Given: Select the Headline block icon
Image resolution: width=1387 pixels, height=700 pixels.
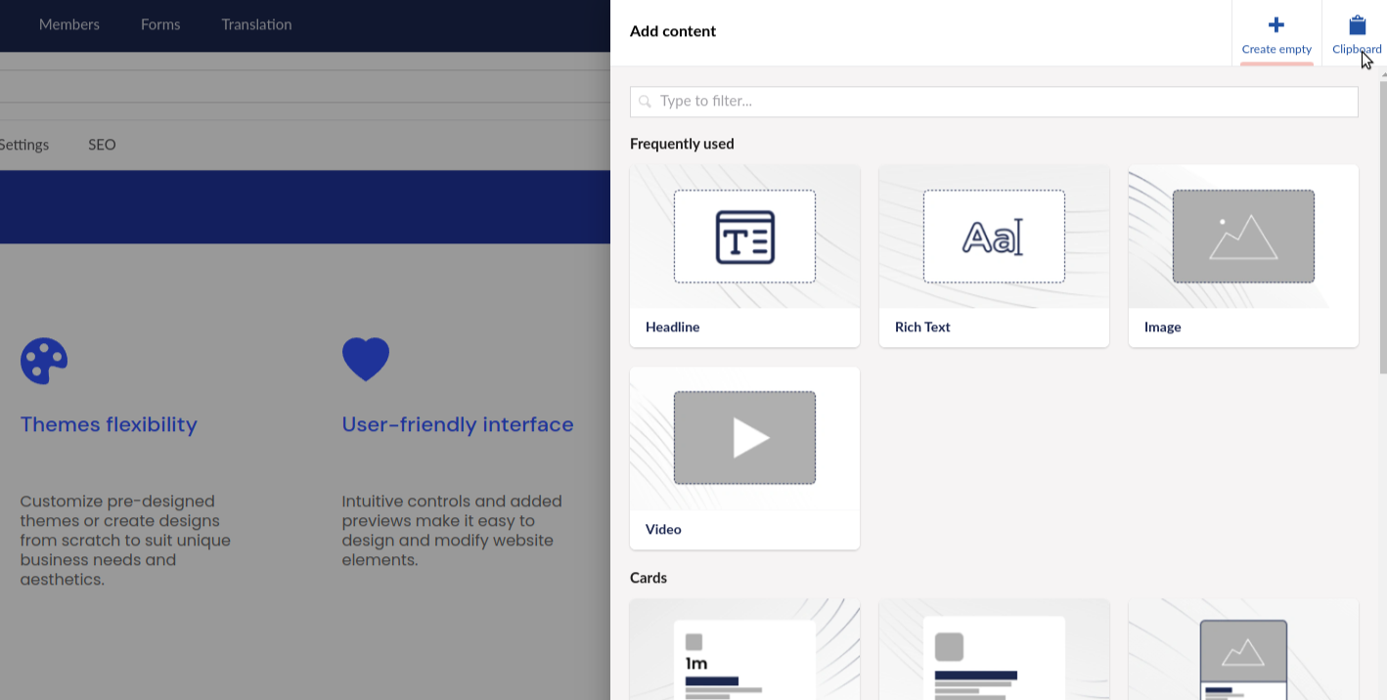Looking at the screenshot, I should (x=744, y=238).
